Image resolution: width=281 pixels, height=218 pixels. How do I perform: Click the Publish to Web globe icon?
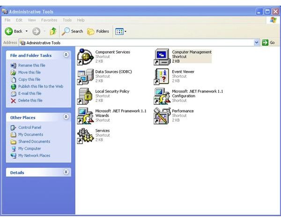(x=14, y=87)
